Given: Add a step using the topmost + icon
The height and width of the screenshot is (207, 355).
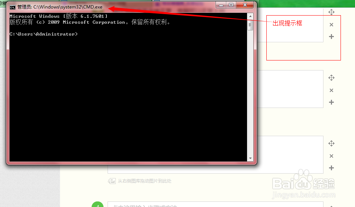Looking at the screenshot, I should 332,36.
